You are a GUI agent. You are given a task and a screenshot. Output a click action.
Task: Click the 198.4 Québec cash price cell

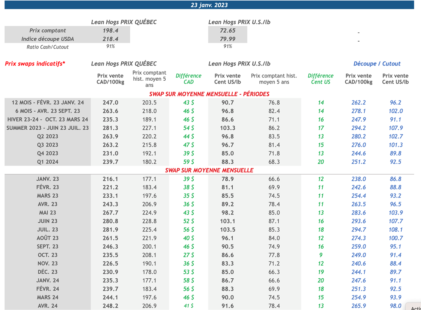click(x=110, y=30)
